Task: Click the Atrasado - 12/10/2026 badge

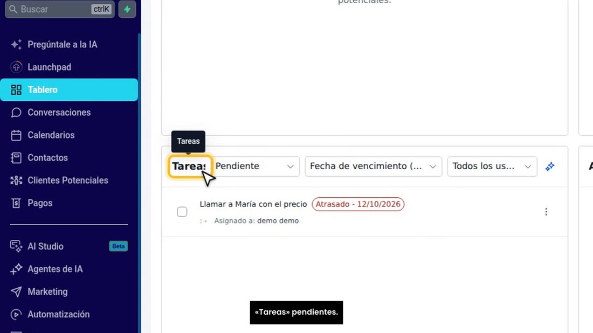Action: (358, 204)
